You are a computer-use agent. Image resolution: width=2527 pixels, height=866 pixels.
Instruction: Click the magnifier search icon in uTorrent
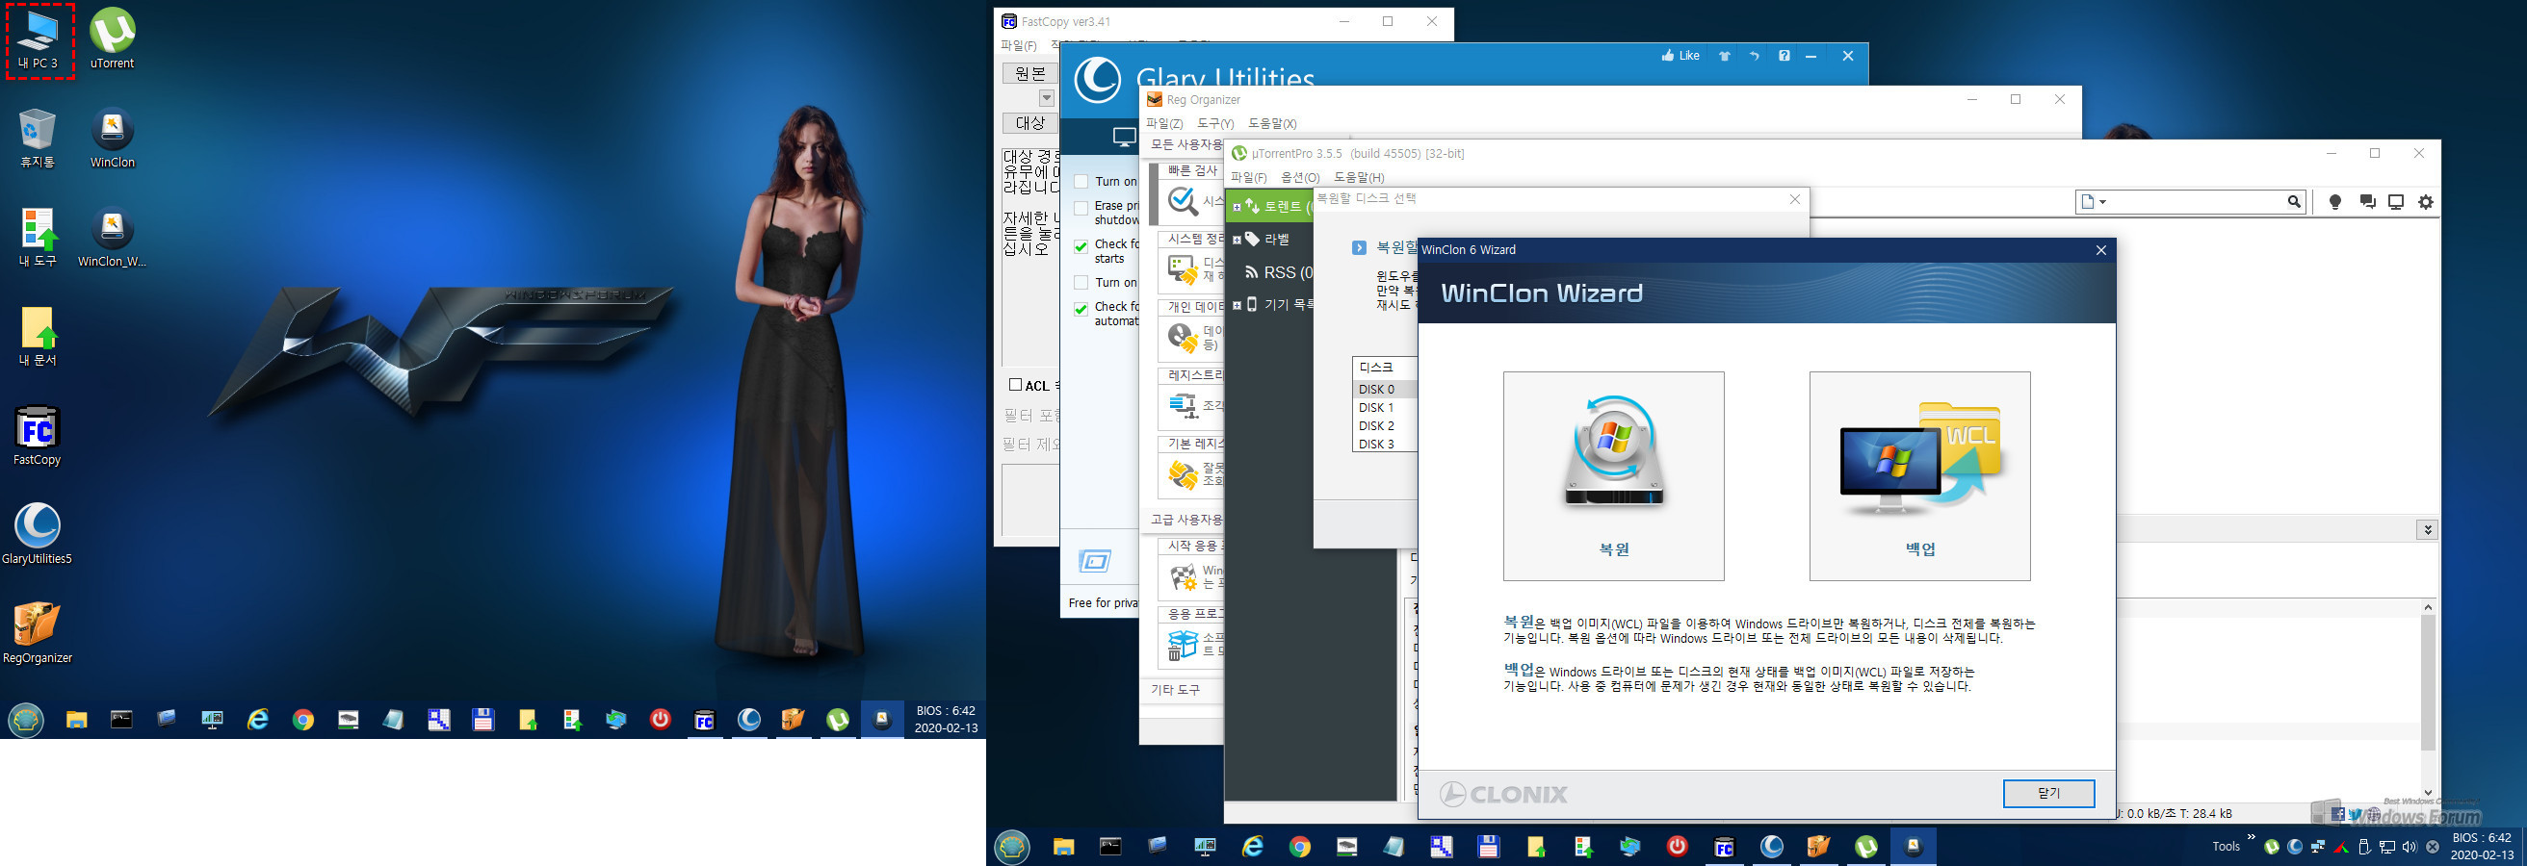pyautogui.click(x=2294, y=202)
